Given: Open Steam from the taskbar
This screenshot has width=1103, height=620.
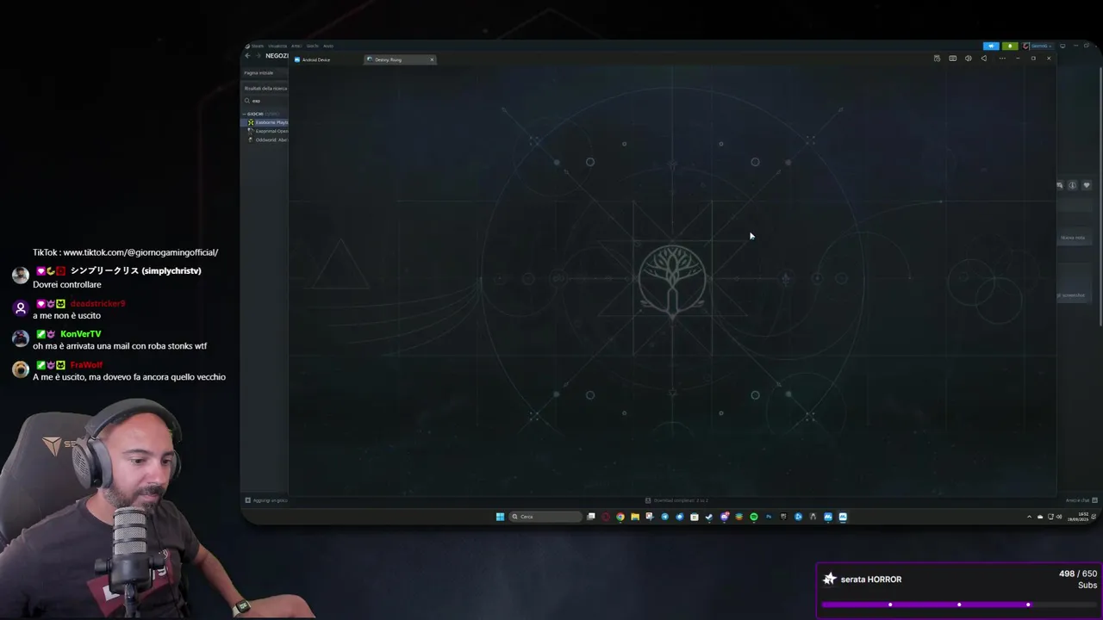Looking at the screenshot, I should pos(709,517).
